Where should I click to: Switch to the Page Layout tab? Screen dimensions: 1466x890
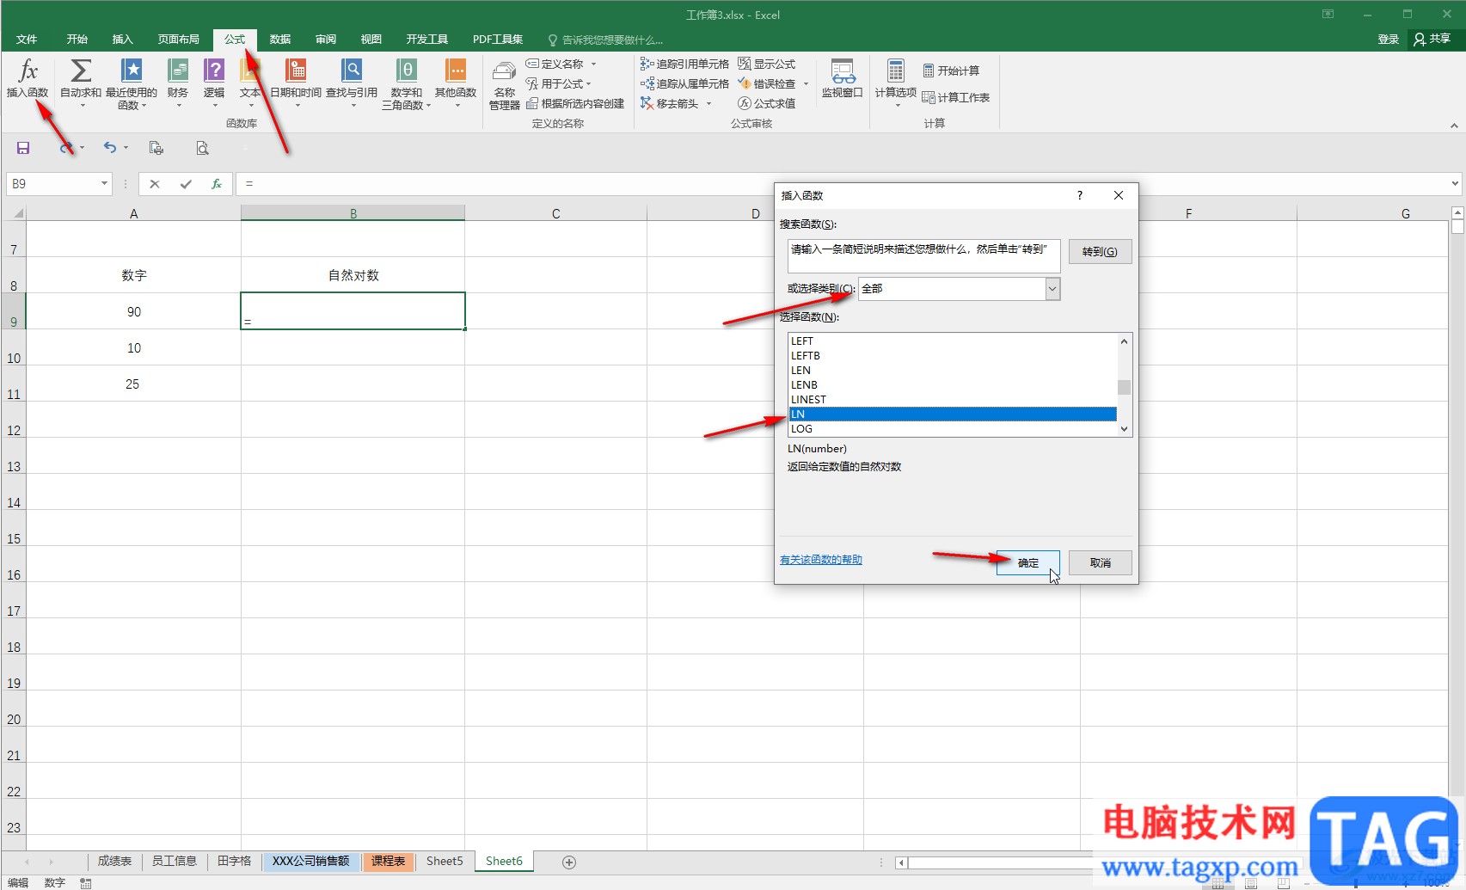[x=179, y=40]
